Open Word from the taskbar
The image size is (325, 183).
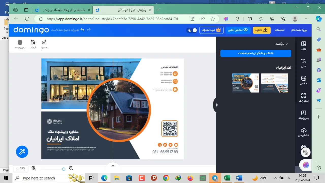[x=239, y=178]
